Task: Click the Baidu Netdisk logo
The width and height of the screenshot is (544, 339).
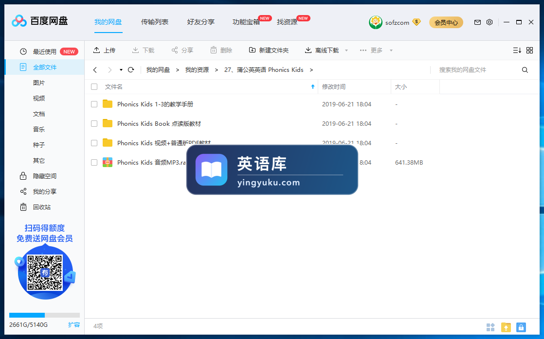Action: tap(39, 21)
